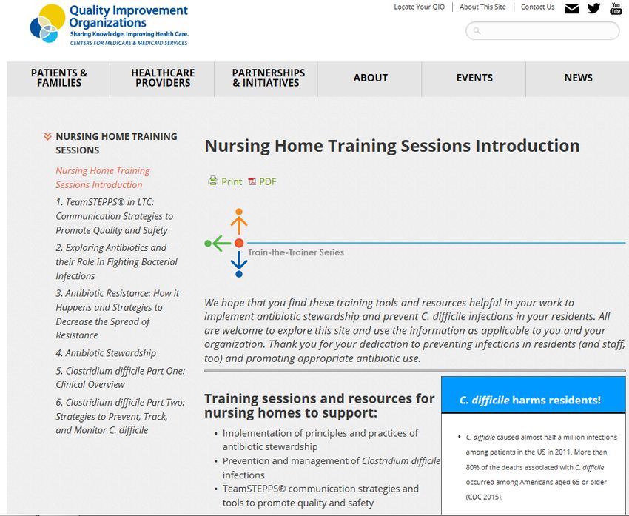Click the page title Nursing Home Training Sessions Introduction
Viewport: 629px width, 516px height.
pyautogui.click(x=392, y=146)
